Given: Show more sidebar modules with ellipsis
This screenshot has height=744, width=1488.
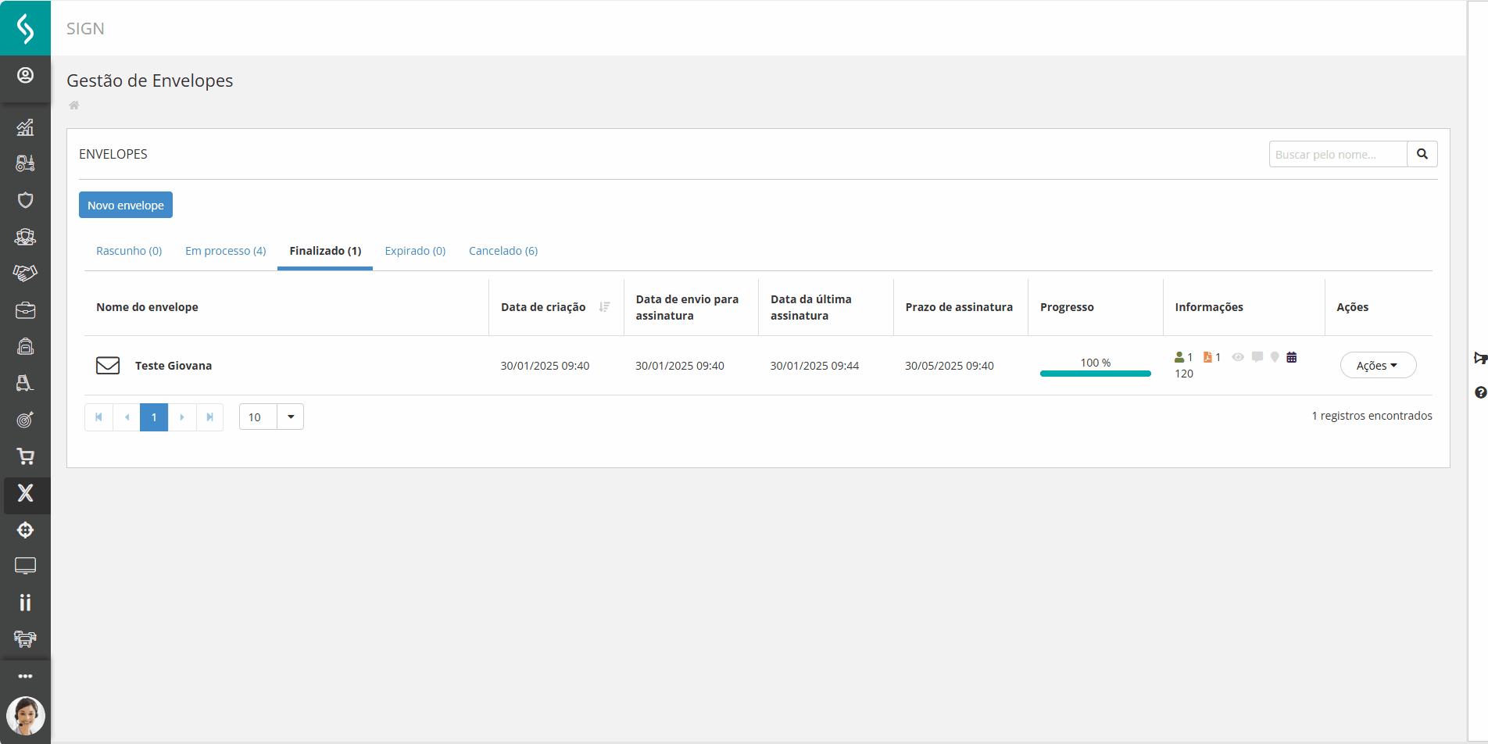Looking at the screenshot, I should (25, 676).
